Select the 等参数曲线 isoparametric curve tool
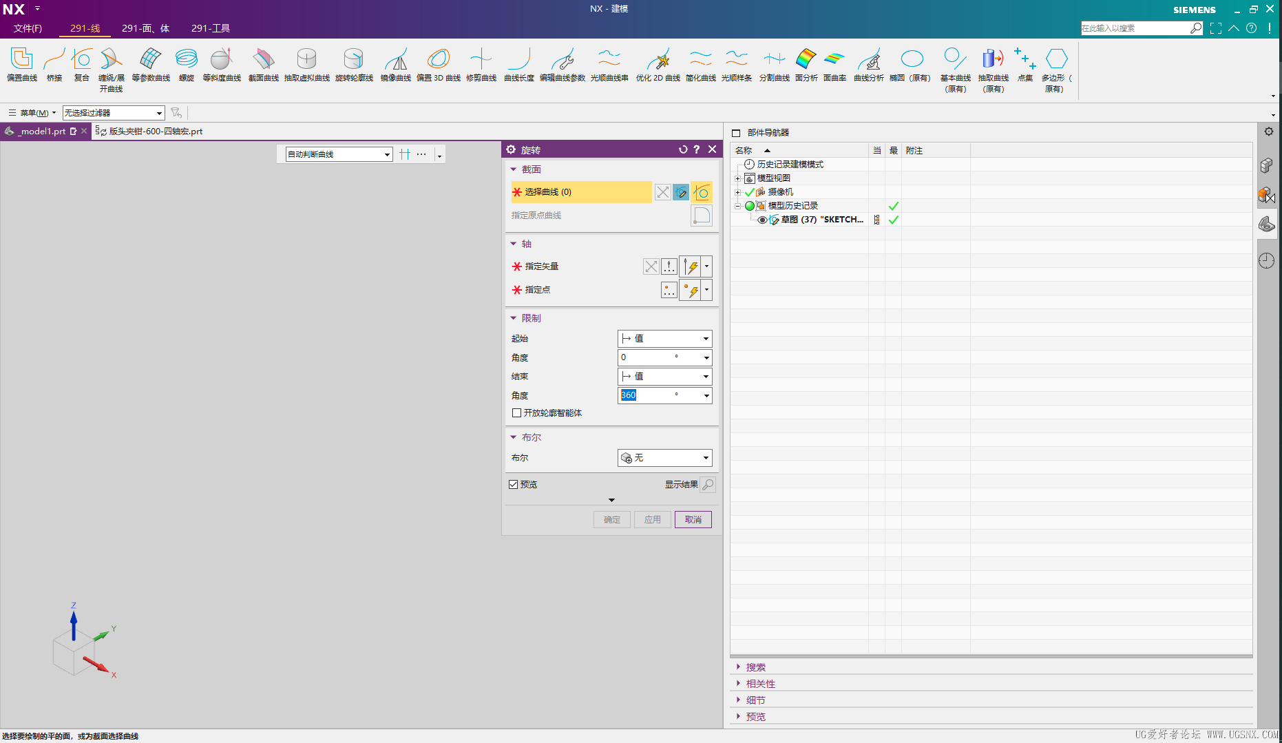This screenshot has height=743, width=1282. (x=151, y=65)
